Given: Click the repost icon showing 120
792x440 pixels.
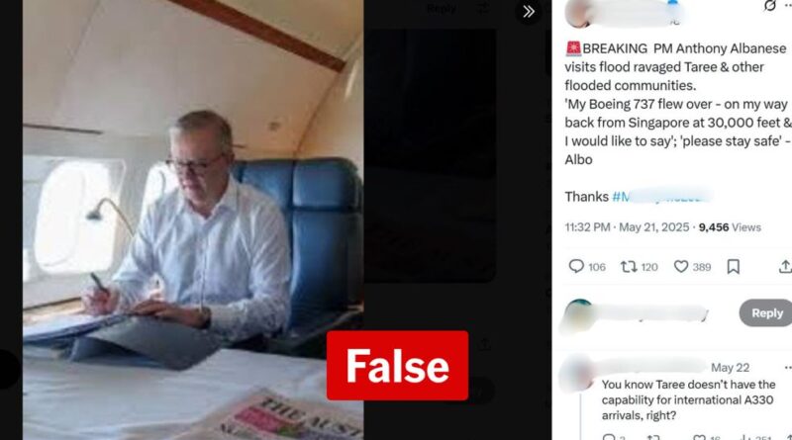Looking at the screenshot, I should point(629,266).
